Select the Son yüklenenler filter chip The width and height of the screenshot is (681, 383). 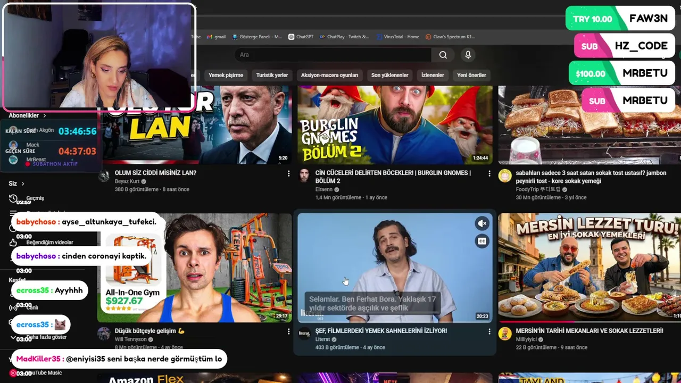pos(389,75)
